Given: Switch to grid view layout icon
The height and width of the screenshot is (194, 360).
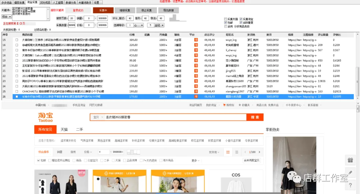Looking at the screenshot, I should pyautogui.click(x=228, y=152).
